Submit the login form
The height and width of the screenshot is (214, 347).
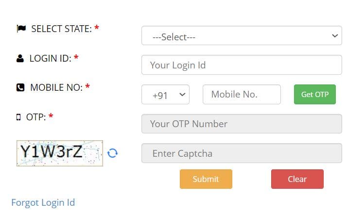pos(206,179)
